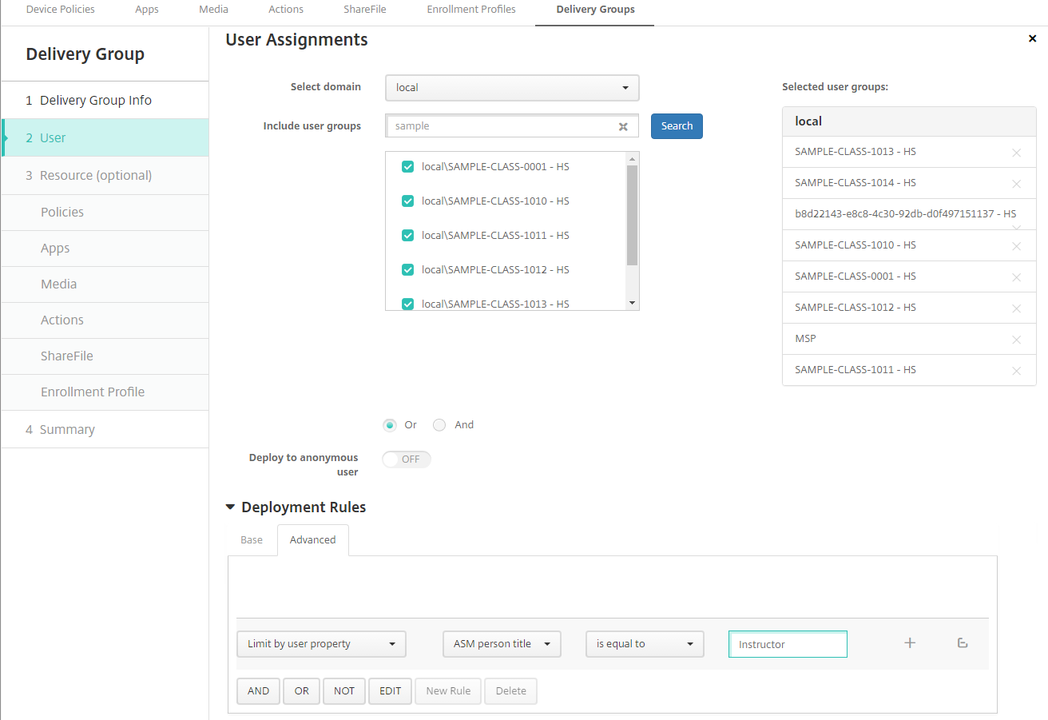Click the Search button
1048x720 pixels.
pos(677,126)
